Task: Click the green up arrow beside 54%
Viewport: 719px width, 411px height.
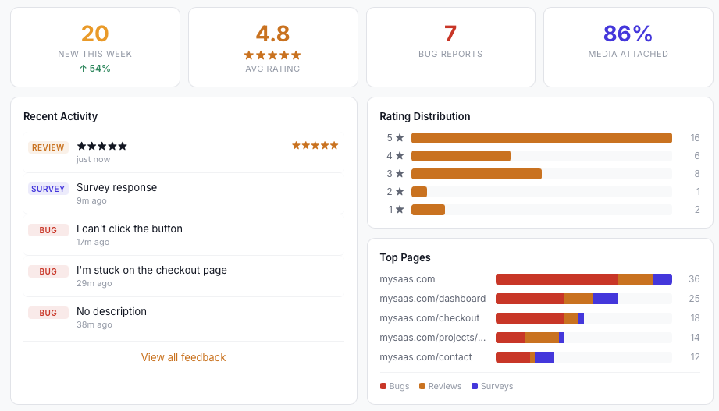Action: tap(84, 69)
